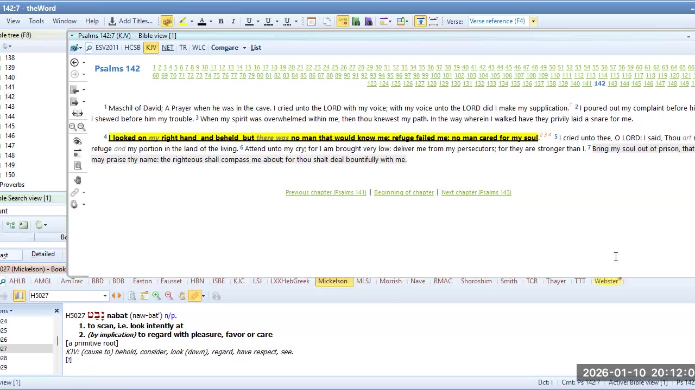This screenshot has width=695, height=390.
Task: Toggle the book topics panel icon
Action: [x=19, y=296]
